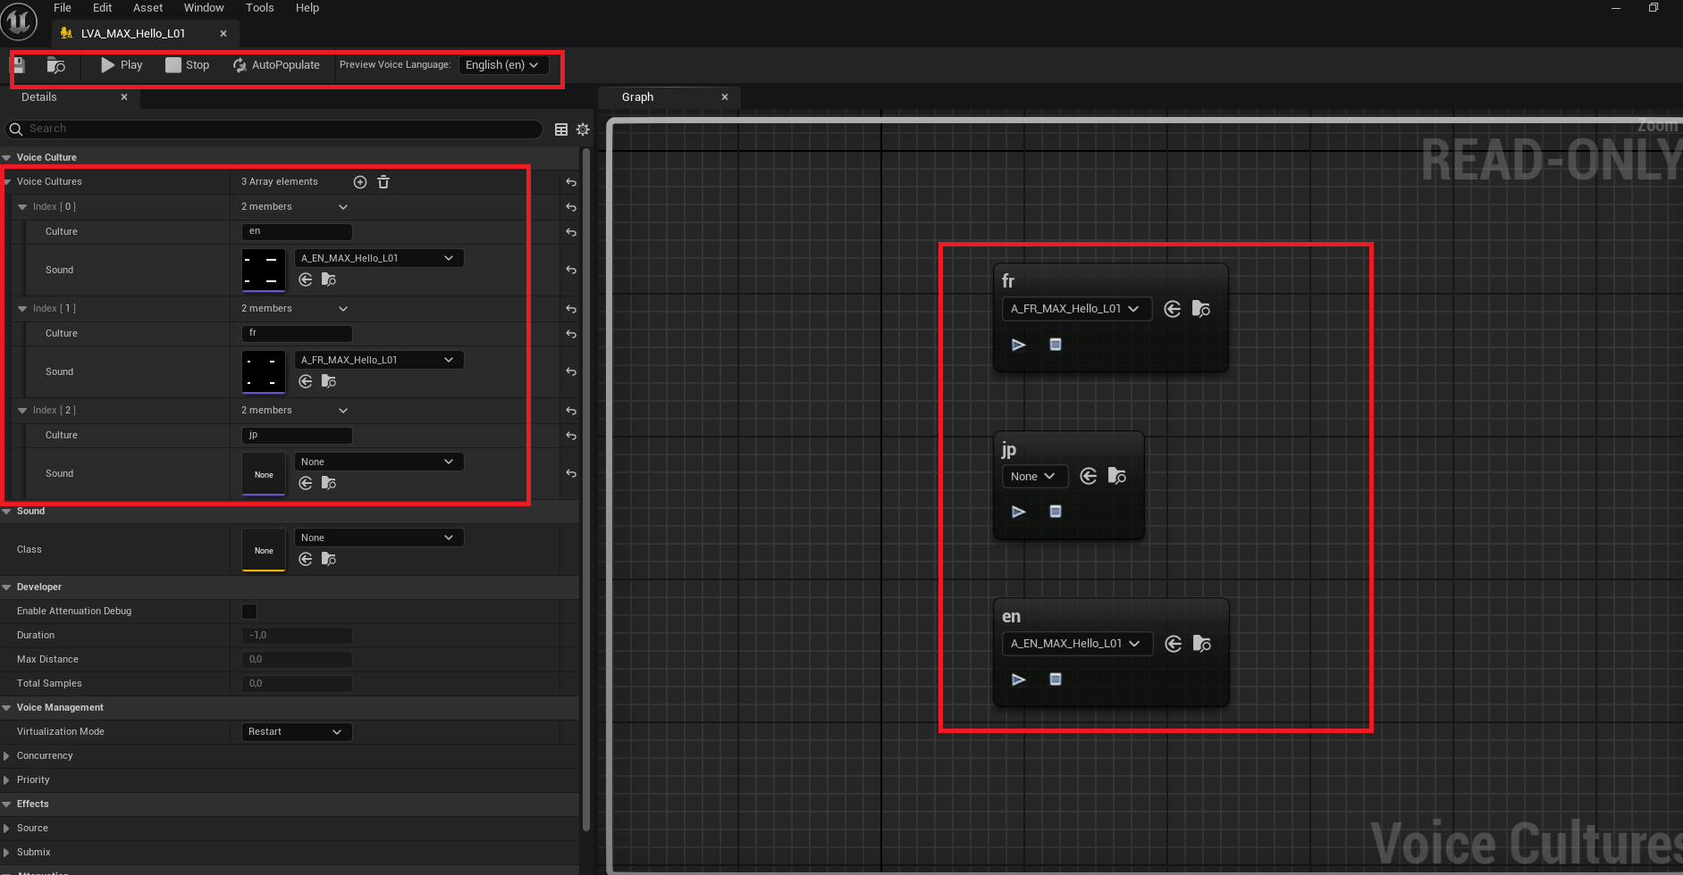
Task: Open the Details panel settings gear
Action: [583, 129]
